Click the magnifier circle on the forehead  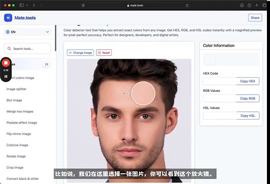pyautogui.click(x=143, y=94)
